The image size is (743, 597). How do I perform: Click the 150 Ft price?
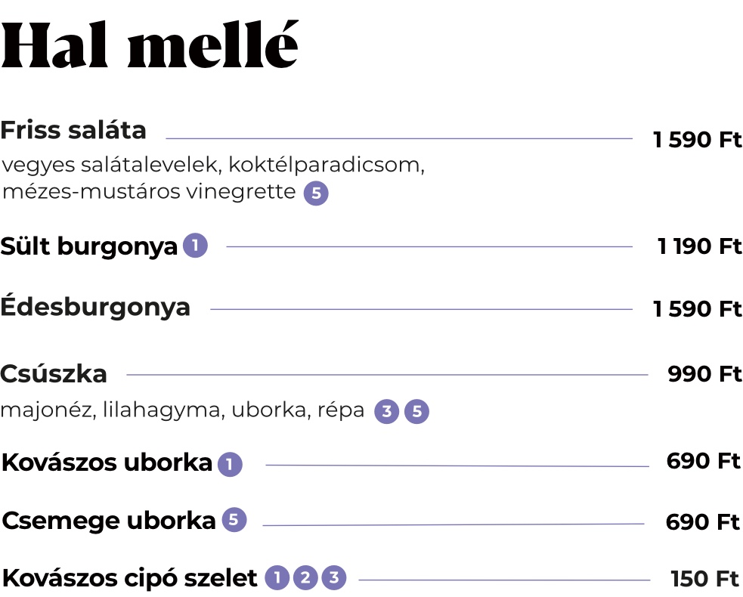pos(705,579)
